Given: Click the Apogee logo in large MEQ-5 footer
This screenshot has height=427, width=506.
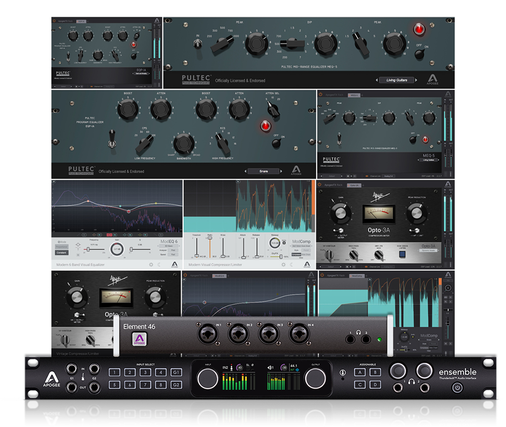Looking at the screenshot, I should [x=433, y=79].
